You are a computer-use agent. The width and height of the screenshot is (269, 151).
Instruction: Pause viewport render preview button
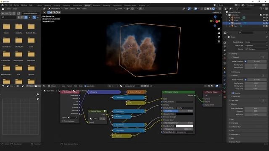coord(219,8)
